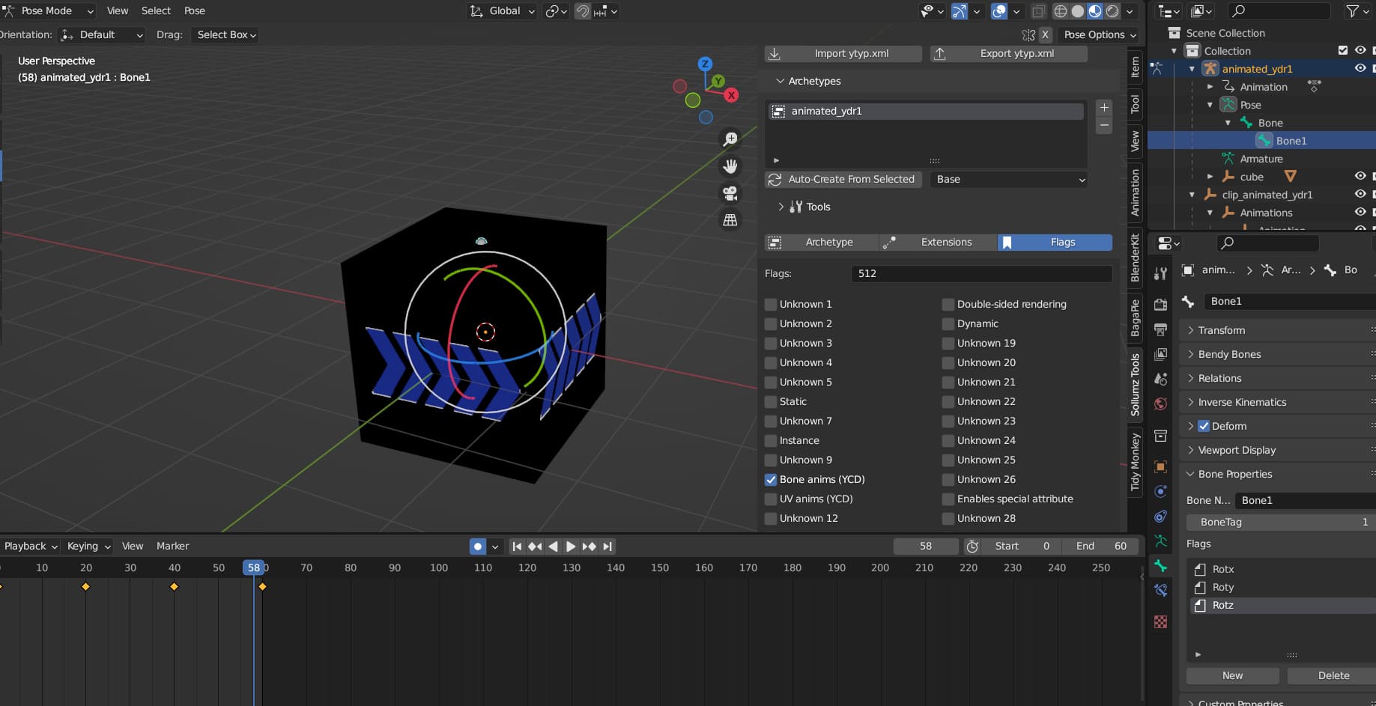This screenshot has width=1376, height=706.
Task: Enable UV anims (YCD) checkbox
Action: click(x=771, y=499)
